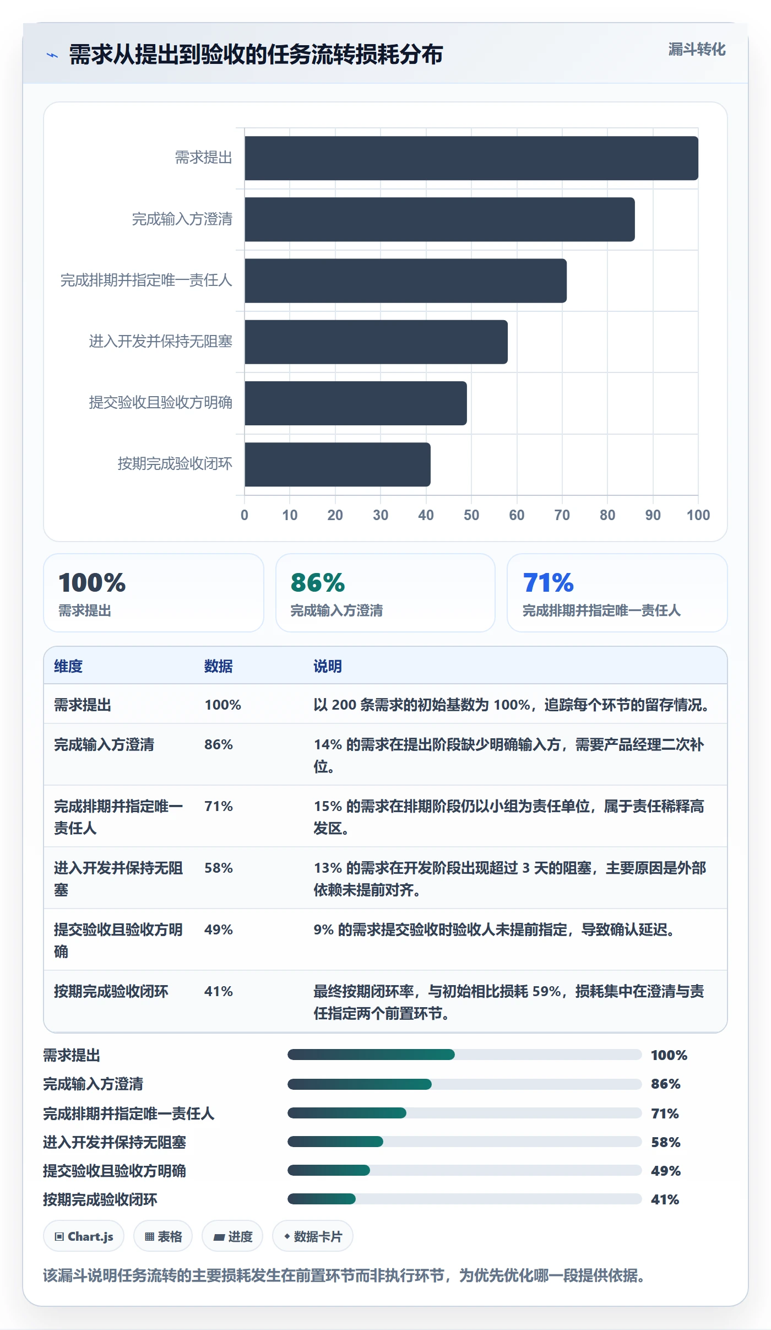771x1330 pixels.
Task: Click the 需求提出 100% progress bar
Action: (464, 1055)
